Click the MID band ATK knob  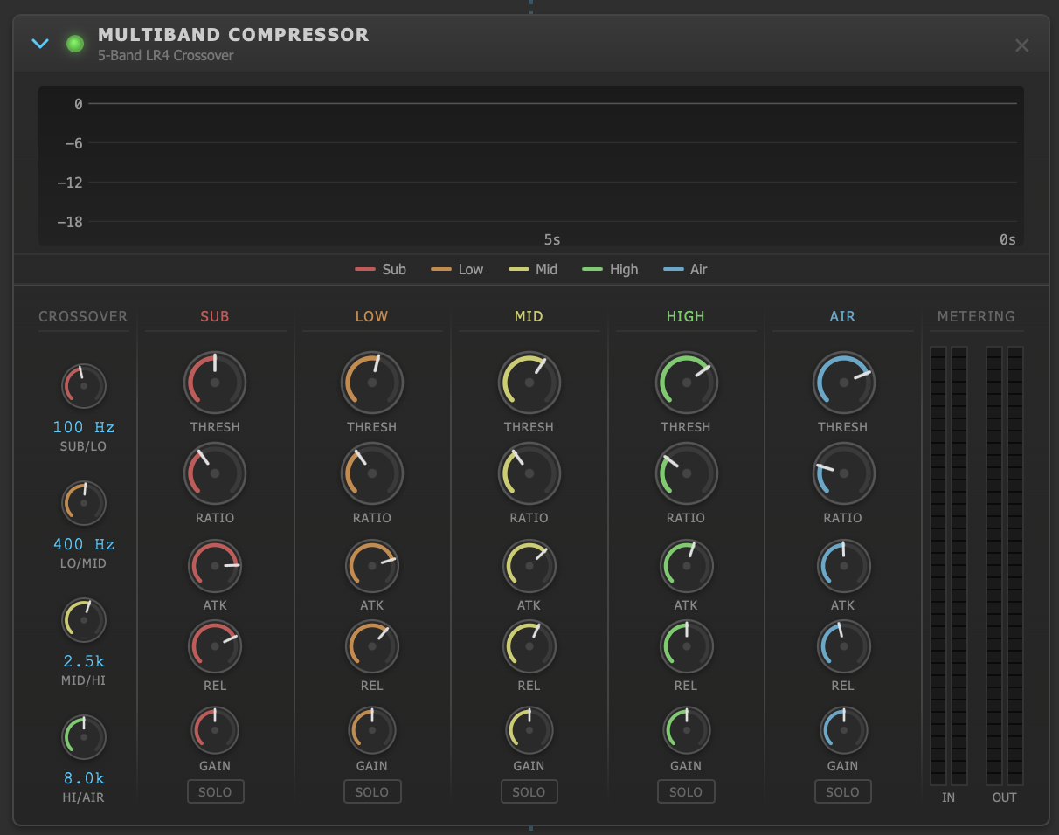[x=529, y=566]
